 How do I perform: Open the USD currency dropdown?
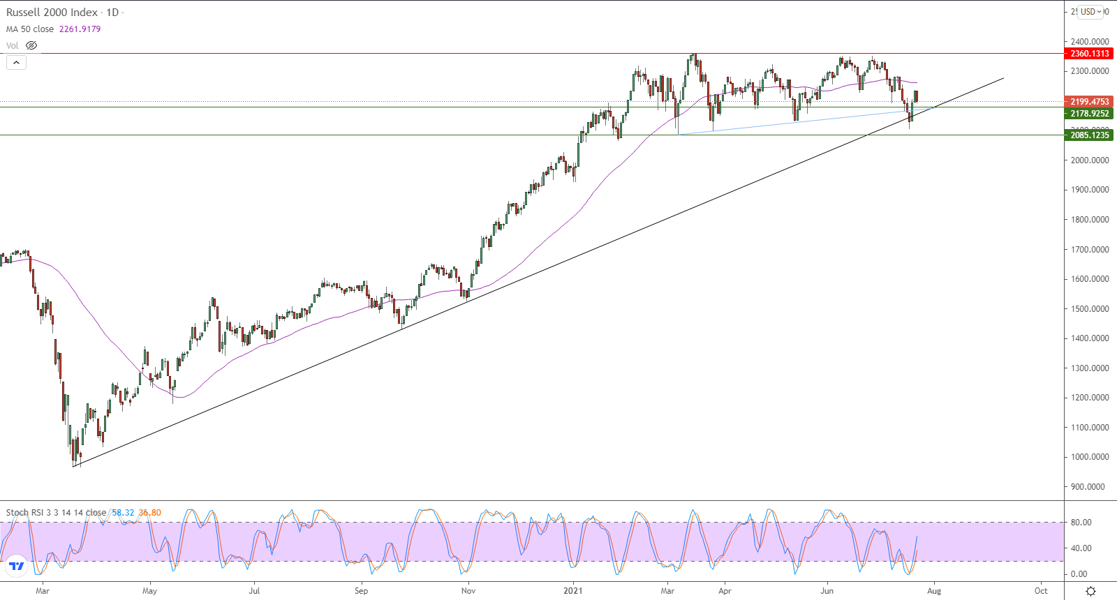tap(1090, 12)
